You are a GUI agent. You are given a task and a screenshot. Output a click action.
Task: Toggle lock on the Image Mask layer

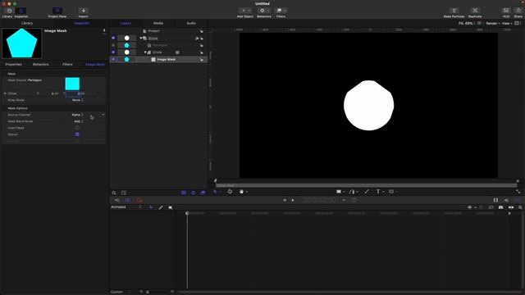[202, 60]
